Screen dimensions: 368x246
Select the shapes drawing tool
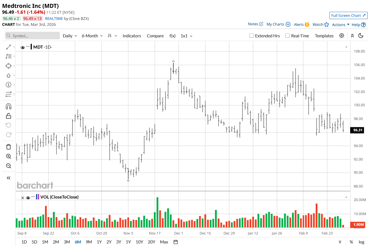8,66
